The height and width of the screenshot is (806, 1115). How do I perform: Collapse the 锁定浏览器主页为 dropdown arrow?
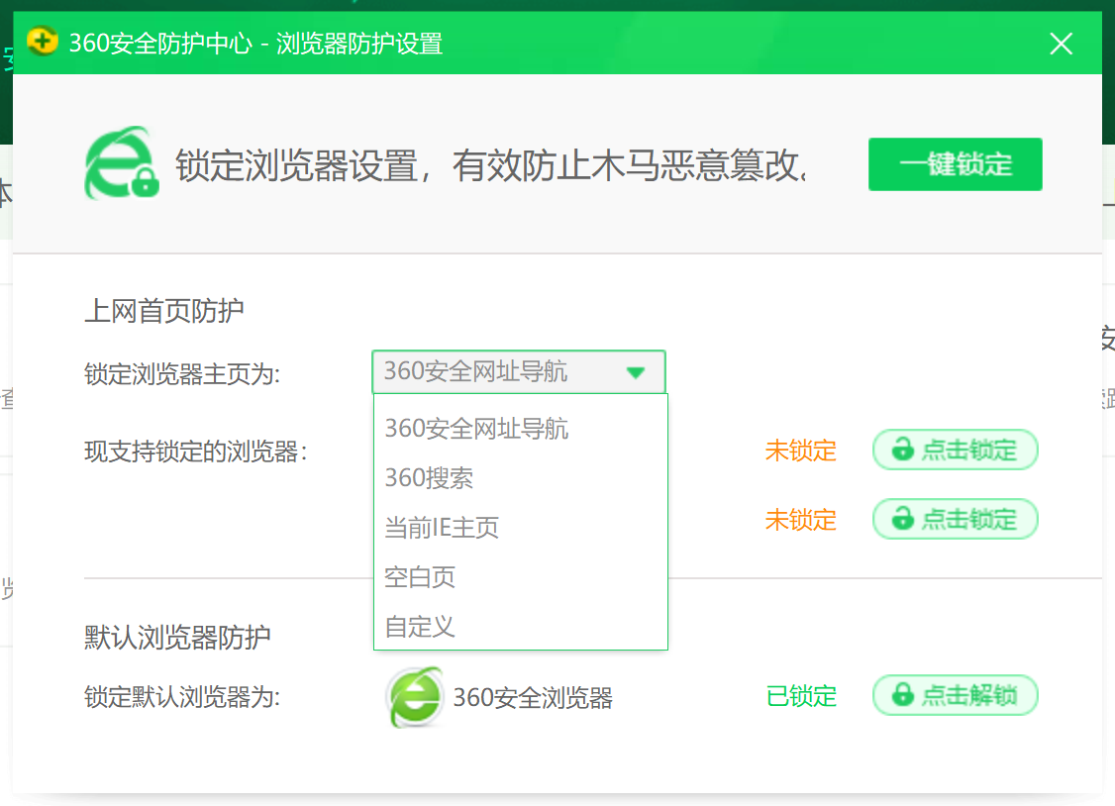pyautogui.click(x=636, y=371)
